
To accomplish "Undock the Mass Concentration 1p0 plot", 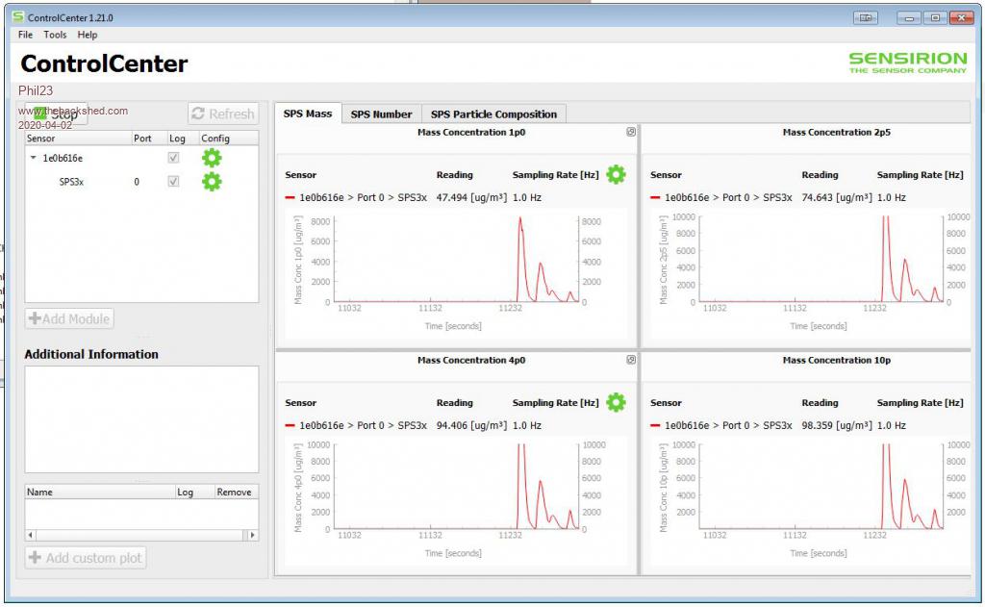I will point(631,132).
